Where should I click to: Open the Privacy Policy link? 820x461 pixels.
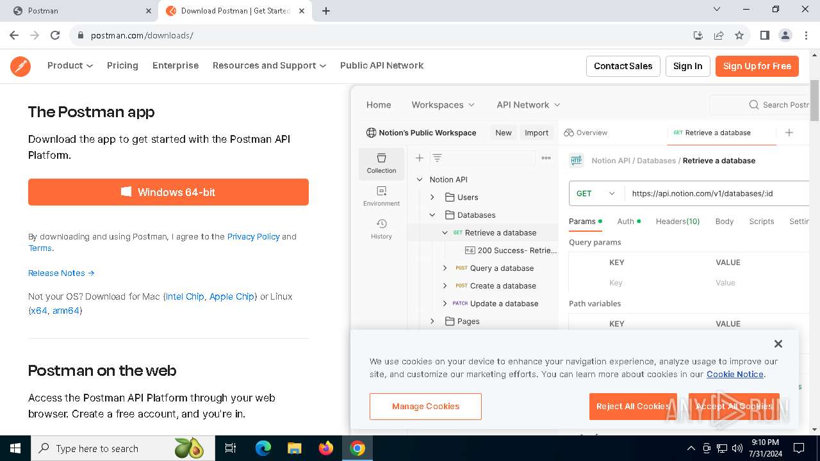point(254,236)
